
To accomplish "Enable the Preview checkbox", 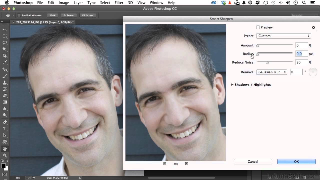I will pyautogui.click(x=258, y=27).
